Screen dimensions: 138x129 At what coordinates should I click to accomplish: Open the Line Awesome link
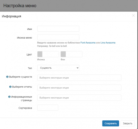108,43
